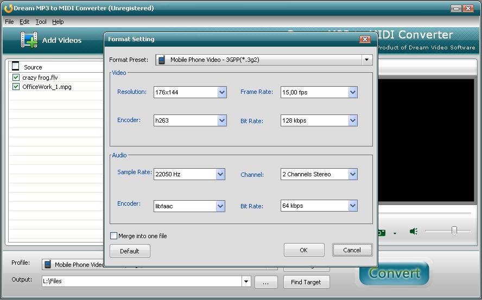
Task: Click the playback progress bar
Action: tap(424, 213)
